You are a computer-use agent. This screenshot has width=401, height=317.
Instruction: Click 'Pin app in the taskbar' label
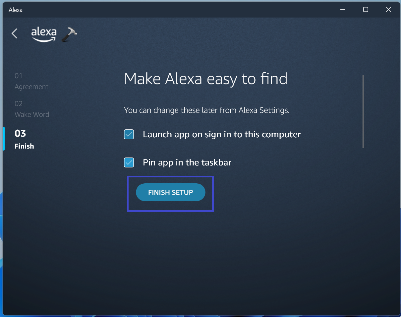(187, 162)
